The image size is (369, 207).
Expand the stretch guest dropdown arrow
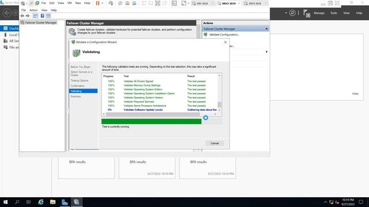click(189, 3)
